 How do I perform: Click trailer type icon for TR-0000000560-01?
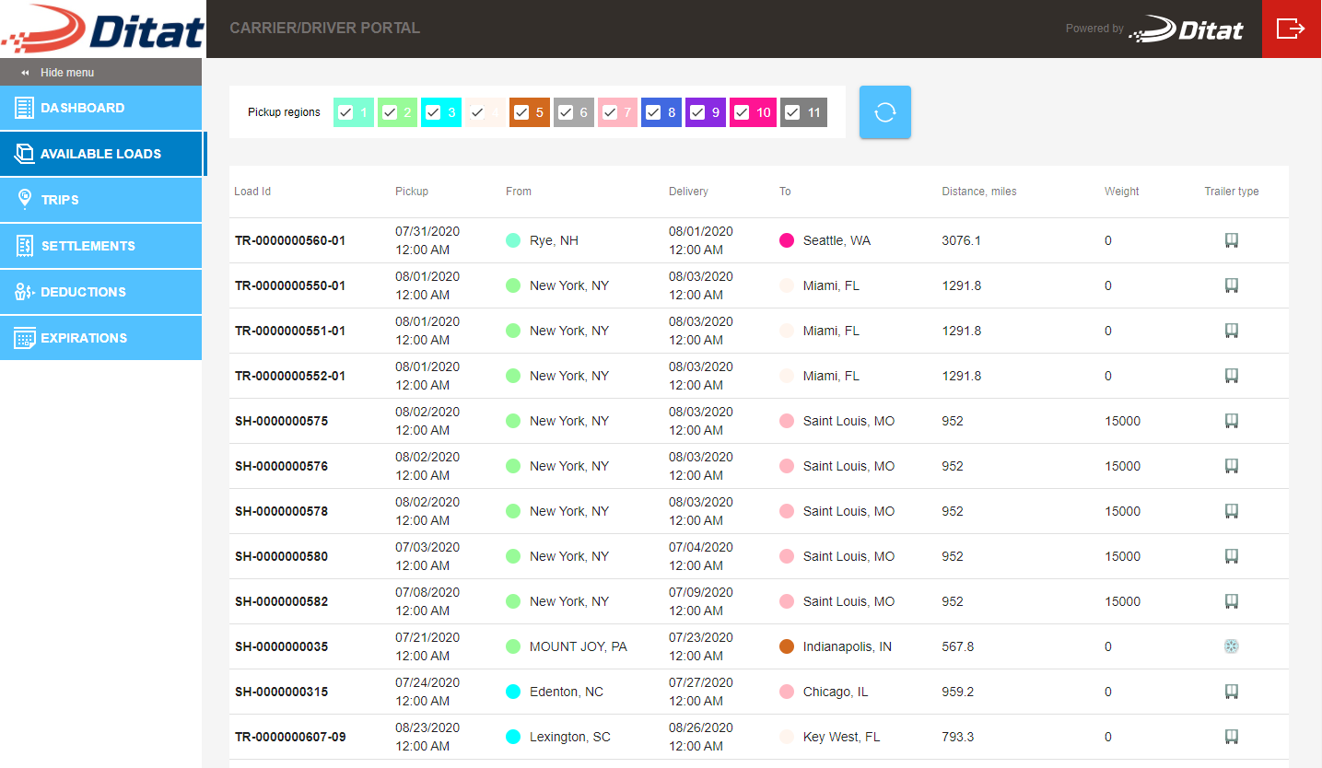[x=1231, y=240]
